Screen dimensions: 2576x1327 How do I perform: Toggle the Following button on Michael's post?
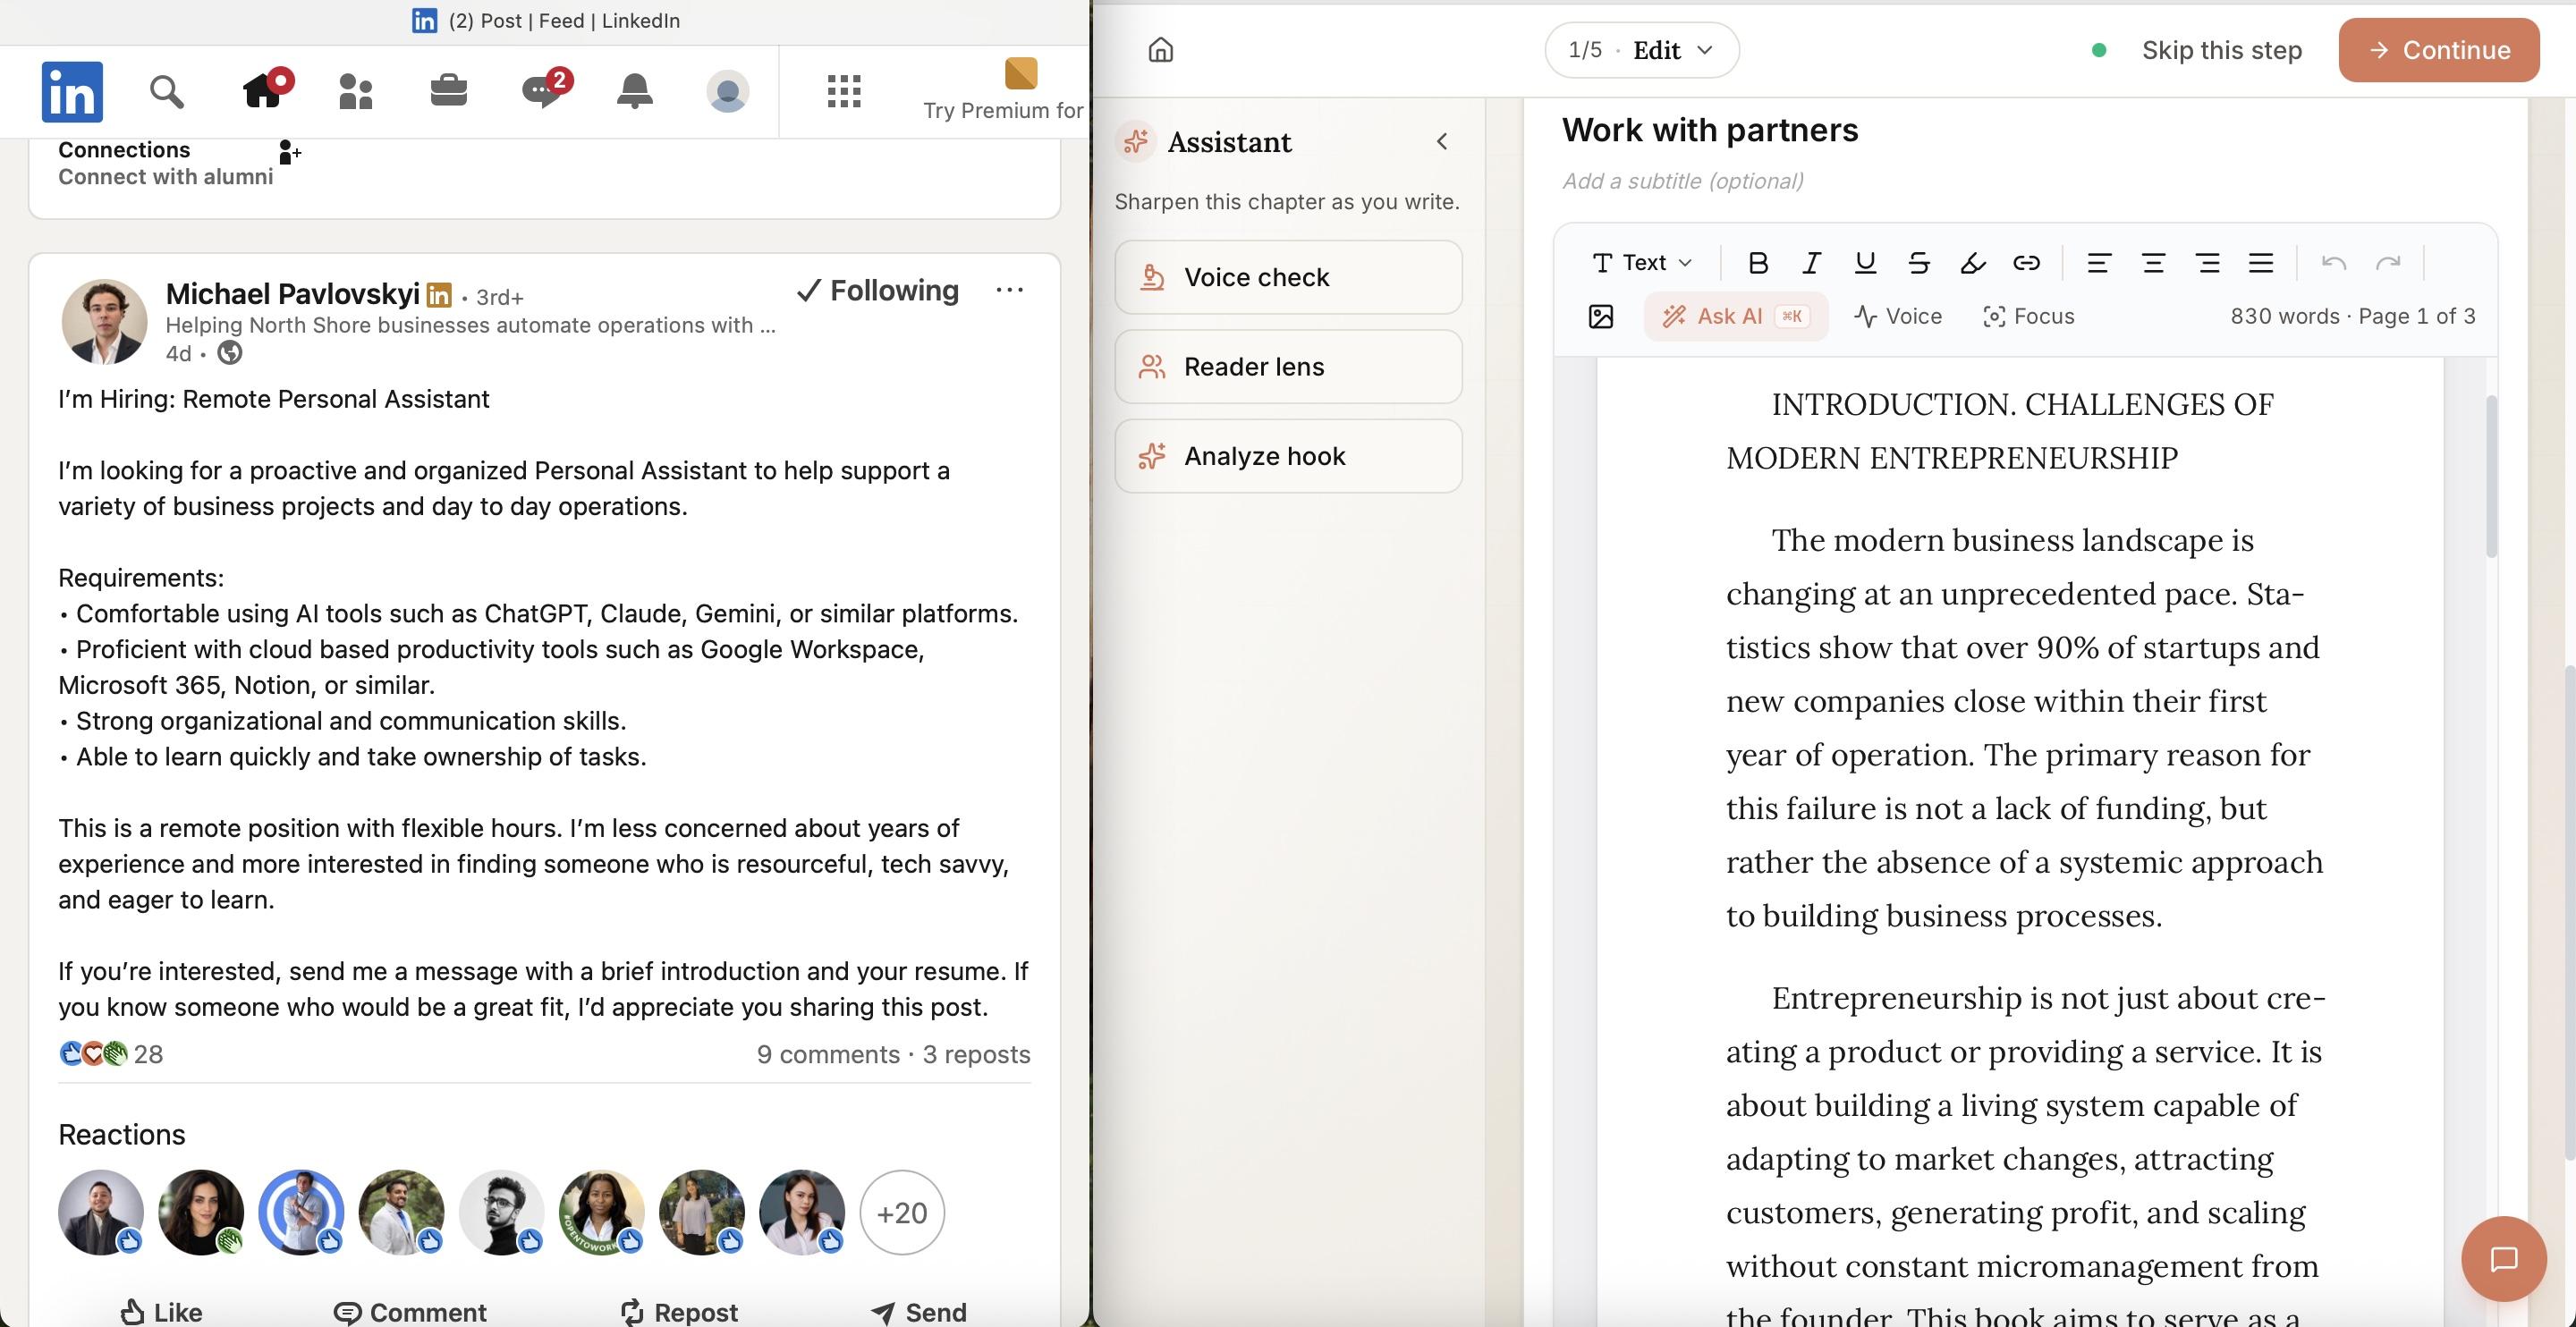pos(877,290)
